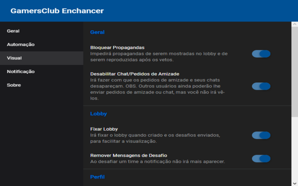Click the Desabilitar Chat/Pedidos de Amizade label
The image size is (298, 186).
click(135, 74)
